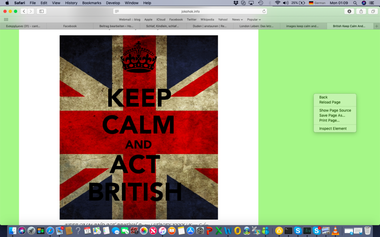
Task: Open the AirPlay display menu
Action: point(251,3)
